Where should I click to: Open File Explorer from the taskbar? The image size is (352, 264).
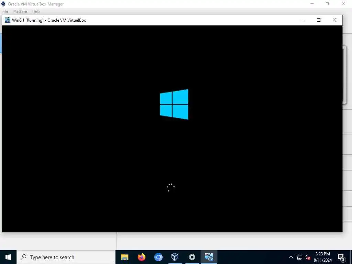(124, 257)
